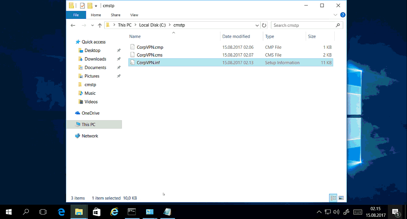Open the Action Center notifications
Screen dimensions: 407x219
[x=395, y=212]
